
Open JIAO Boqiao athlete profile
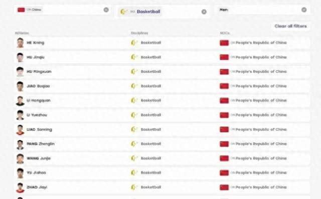[x=38, y=86]
